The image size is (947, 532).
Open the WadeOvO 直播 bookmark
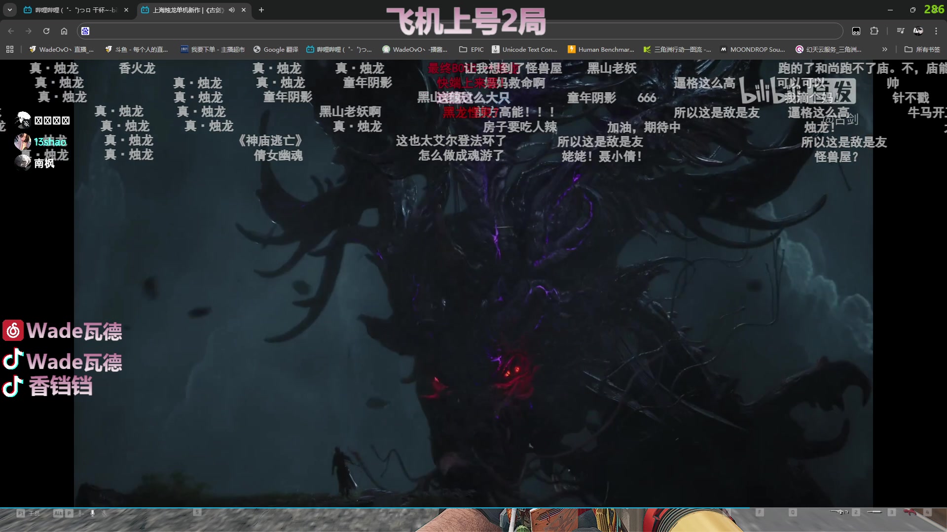(x=61, y=49)
